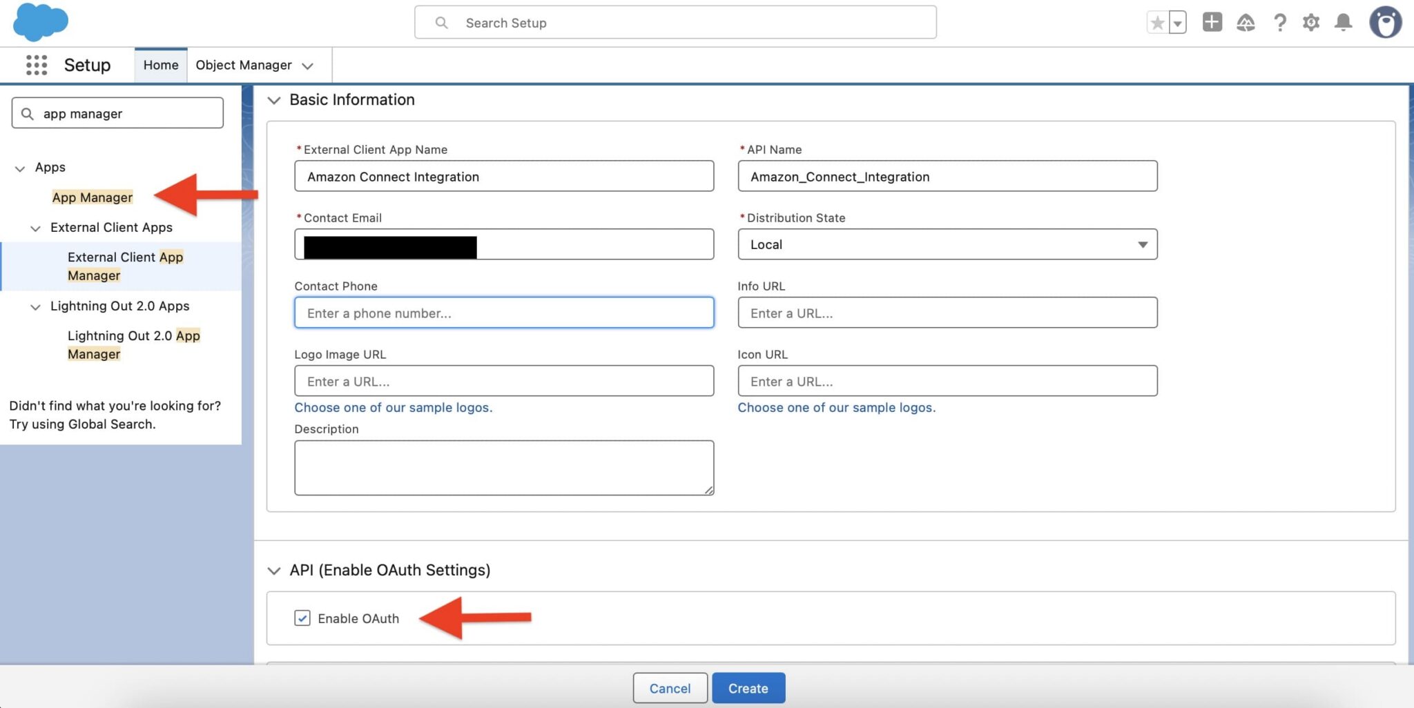Uncheck the Enable OAuth checkbox
The height and width of the screenshot is (708, 1414).
point(302,618)
